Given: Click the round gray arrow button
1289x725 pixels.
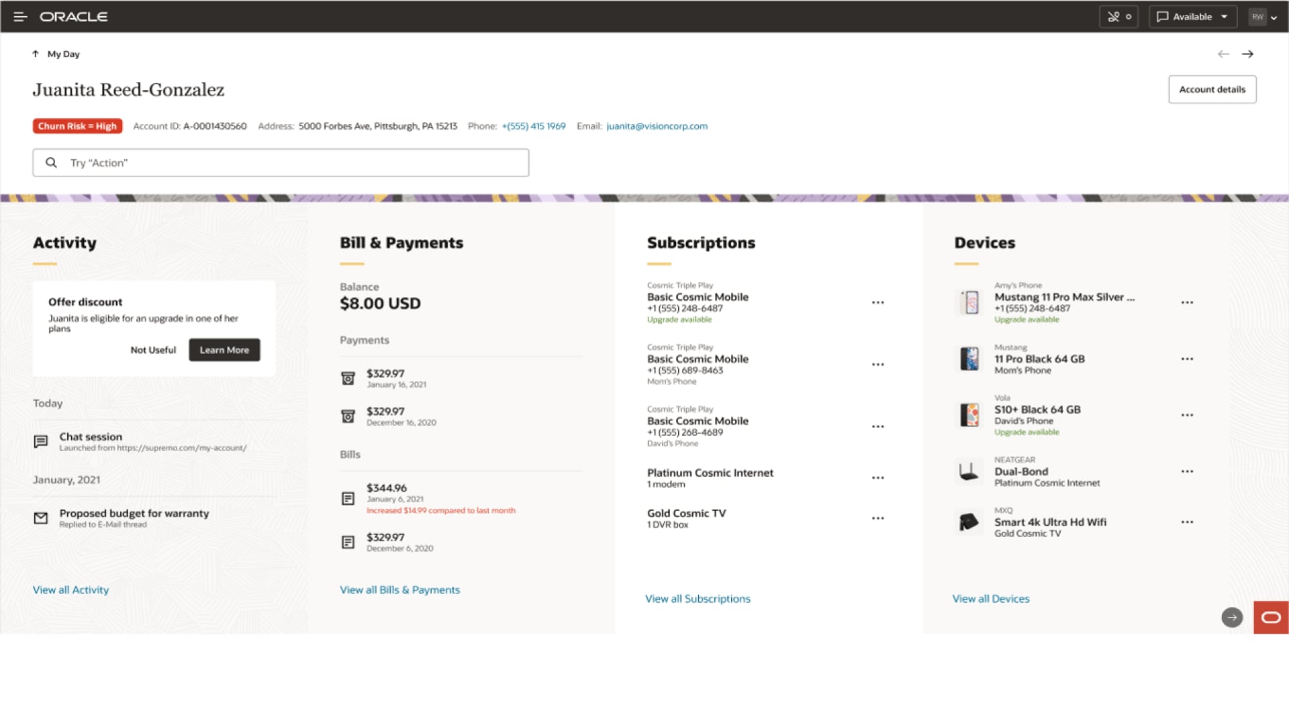Looking at the screenshot, I should (1232, 618).
